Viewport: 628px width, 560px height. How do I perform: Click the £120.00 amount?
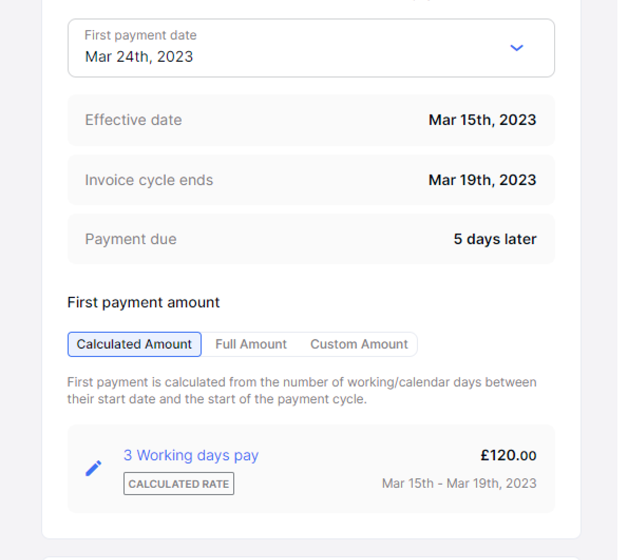508,456
